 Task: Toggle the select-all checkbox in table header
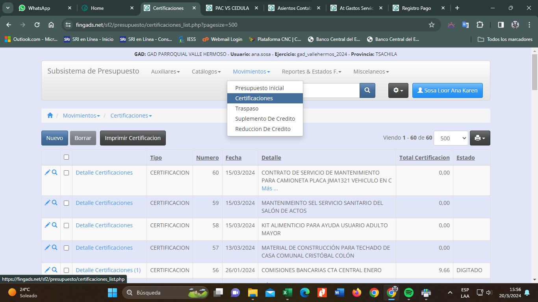pyautogui.click(x=66, y=157)
